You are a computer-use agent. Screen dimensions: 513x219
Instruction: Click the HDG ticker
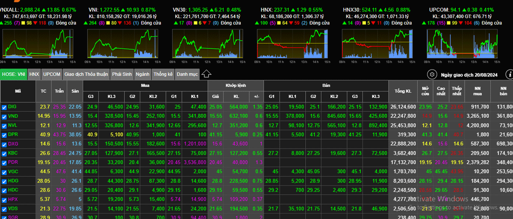tap(13, 181)
